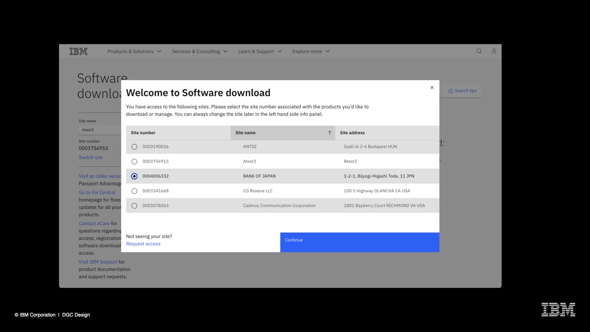Click the Search tips link text
This screenshot has width=590, height=332.
466,91
